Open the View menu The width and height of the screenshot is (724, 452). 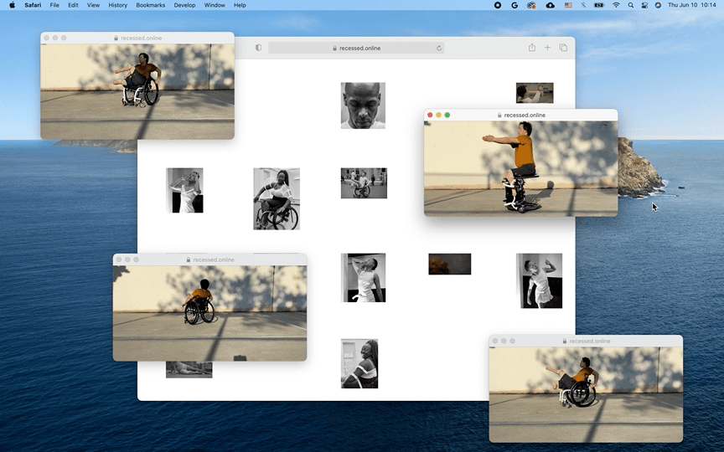[x=93, y=5]
